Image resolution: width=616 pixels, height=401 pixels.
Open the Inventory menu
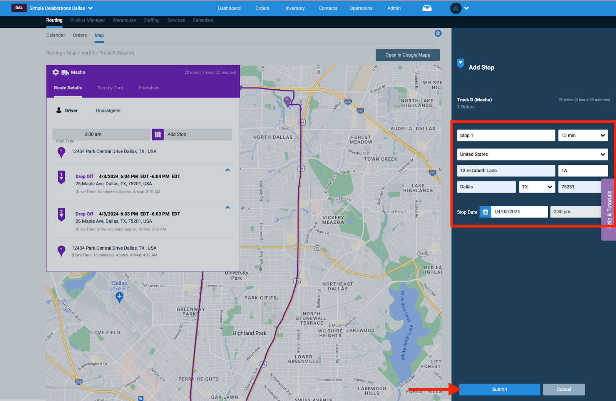[295, 8]
